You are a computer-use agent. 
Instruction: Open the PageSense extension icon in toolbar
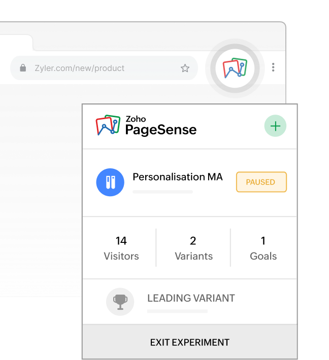[x=235, y=68]
